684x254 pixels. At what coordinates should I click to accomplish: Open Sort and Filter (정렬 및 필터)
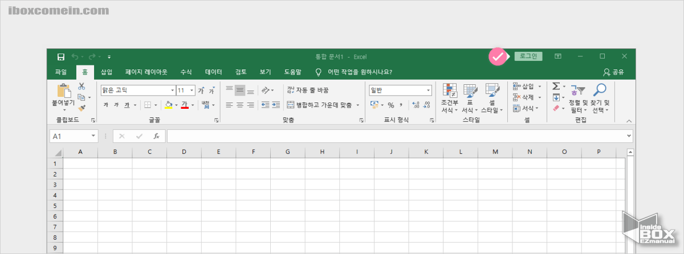pyautogui.click(x=578, y=99)
